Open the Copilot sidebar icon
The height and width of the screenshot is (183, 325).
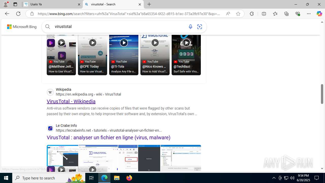[x=319, y=14]
